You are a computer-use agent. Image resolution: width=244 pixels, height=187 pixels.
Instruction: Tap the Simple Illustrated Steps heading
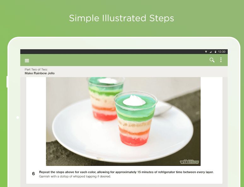(122, 18)
